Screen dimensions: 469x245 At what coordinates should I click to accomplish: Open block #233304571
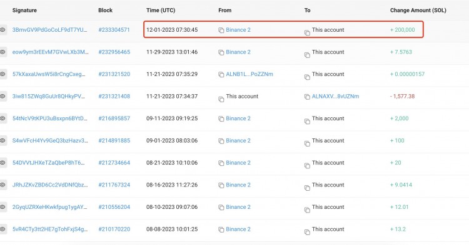pos(114,30)
